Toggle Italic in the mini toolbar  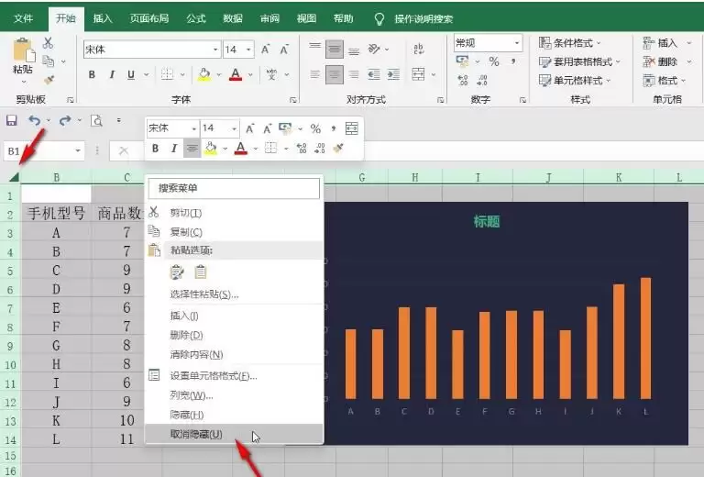[174, 149]
